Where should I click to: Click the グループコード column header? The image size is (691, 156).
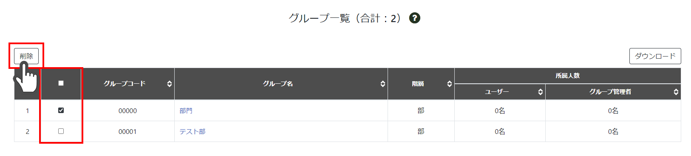point(125,84)
